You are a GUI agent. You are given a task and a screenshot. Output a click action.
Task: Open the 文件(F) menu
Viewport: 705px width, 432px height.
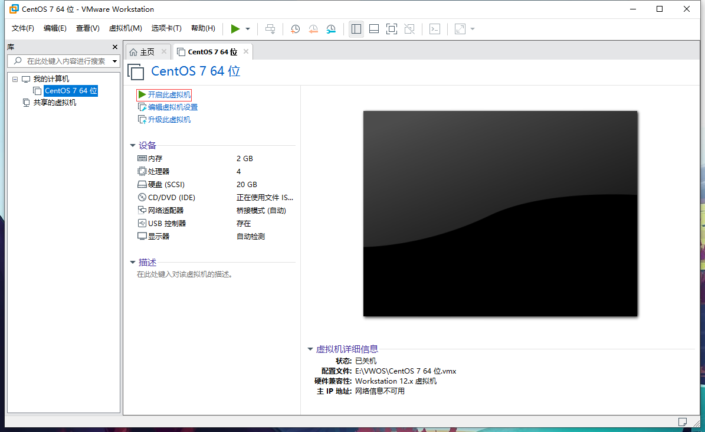(23, 28)
